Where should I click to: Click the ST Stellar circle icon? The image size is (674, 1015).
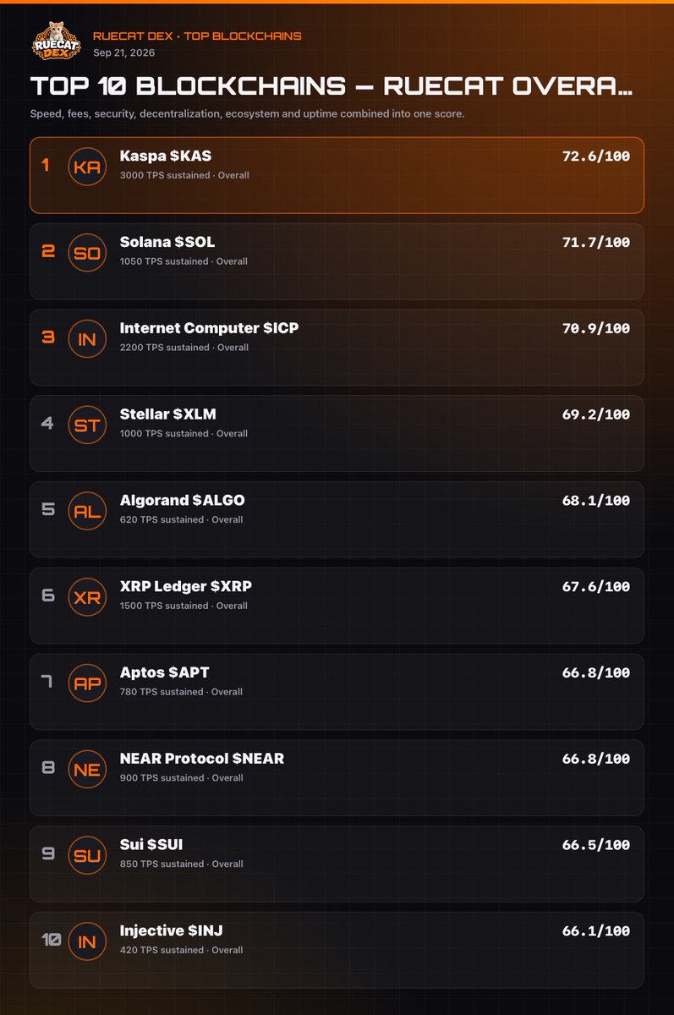click(87, 425)
